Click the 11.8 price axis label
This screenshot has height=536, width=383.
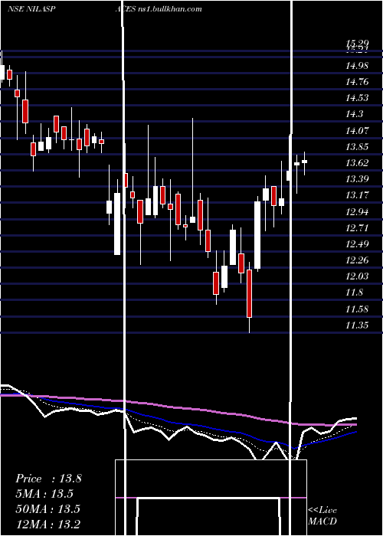[x=354, y=293]
